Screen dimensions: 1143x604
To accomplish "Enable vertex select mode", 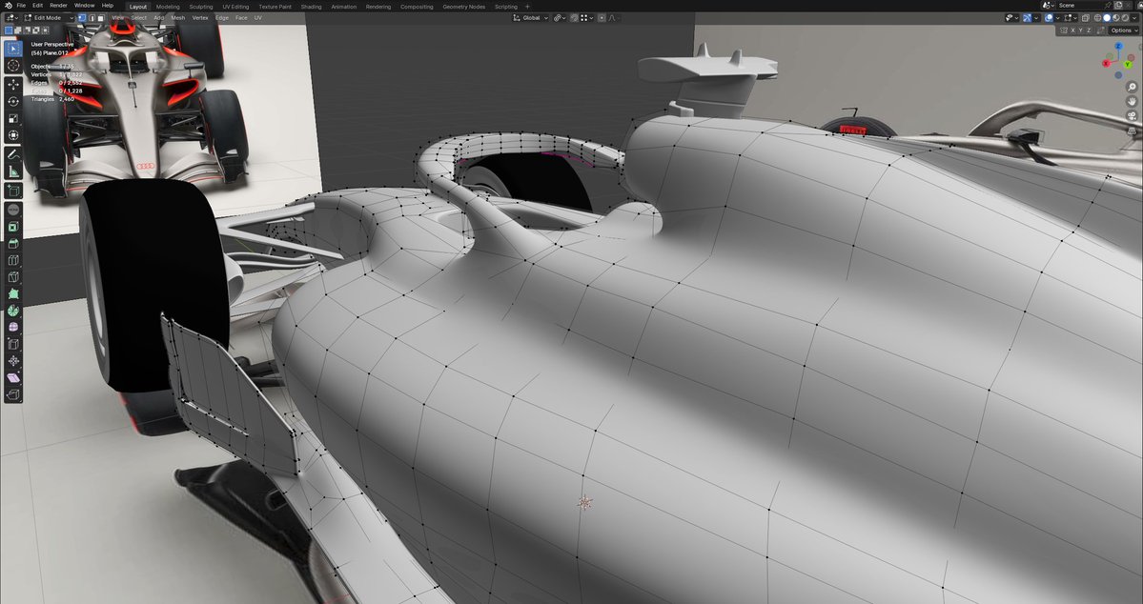I will (82, 17).
